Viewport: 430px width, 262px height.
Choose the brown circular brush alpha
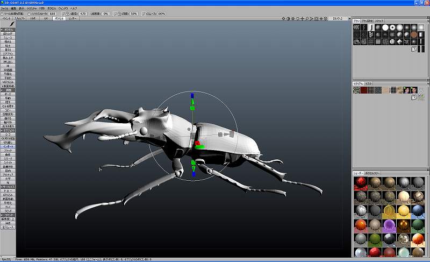click(x=414, y=34)
